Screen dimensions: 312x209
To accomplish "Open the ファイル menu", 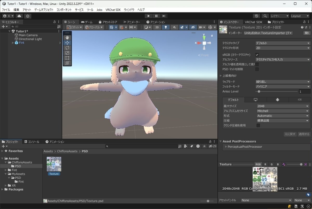I will pos(6,10).
